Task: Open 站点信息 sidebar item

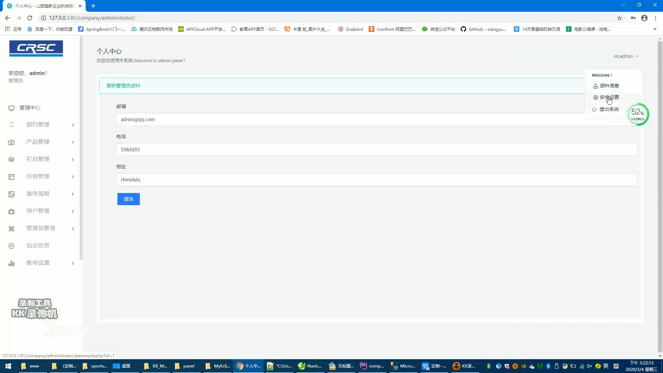Action: [x=38, y=246]
